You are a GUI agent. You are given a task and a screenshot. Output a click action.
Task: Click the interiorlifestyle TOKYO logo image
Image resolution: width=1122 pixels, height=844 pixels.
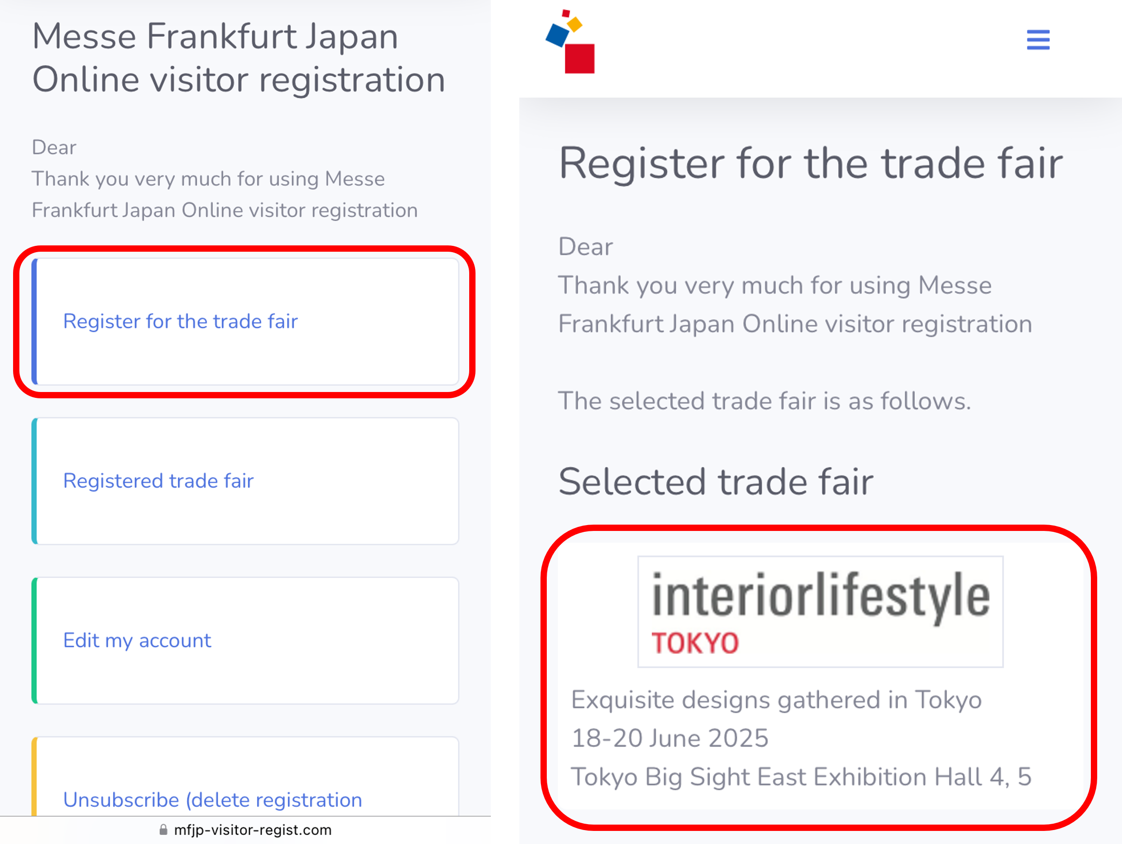click(820, 612)
